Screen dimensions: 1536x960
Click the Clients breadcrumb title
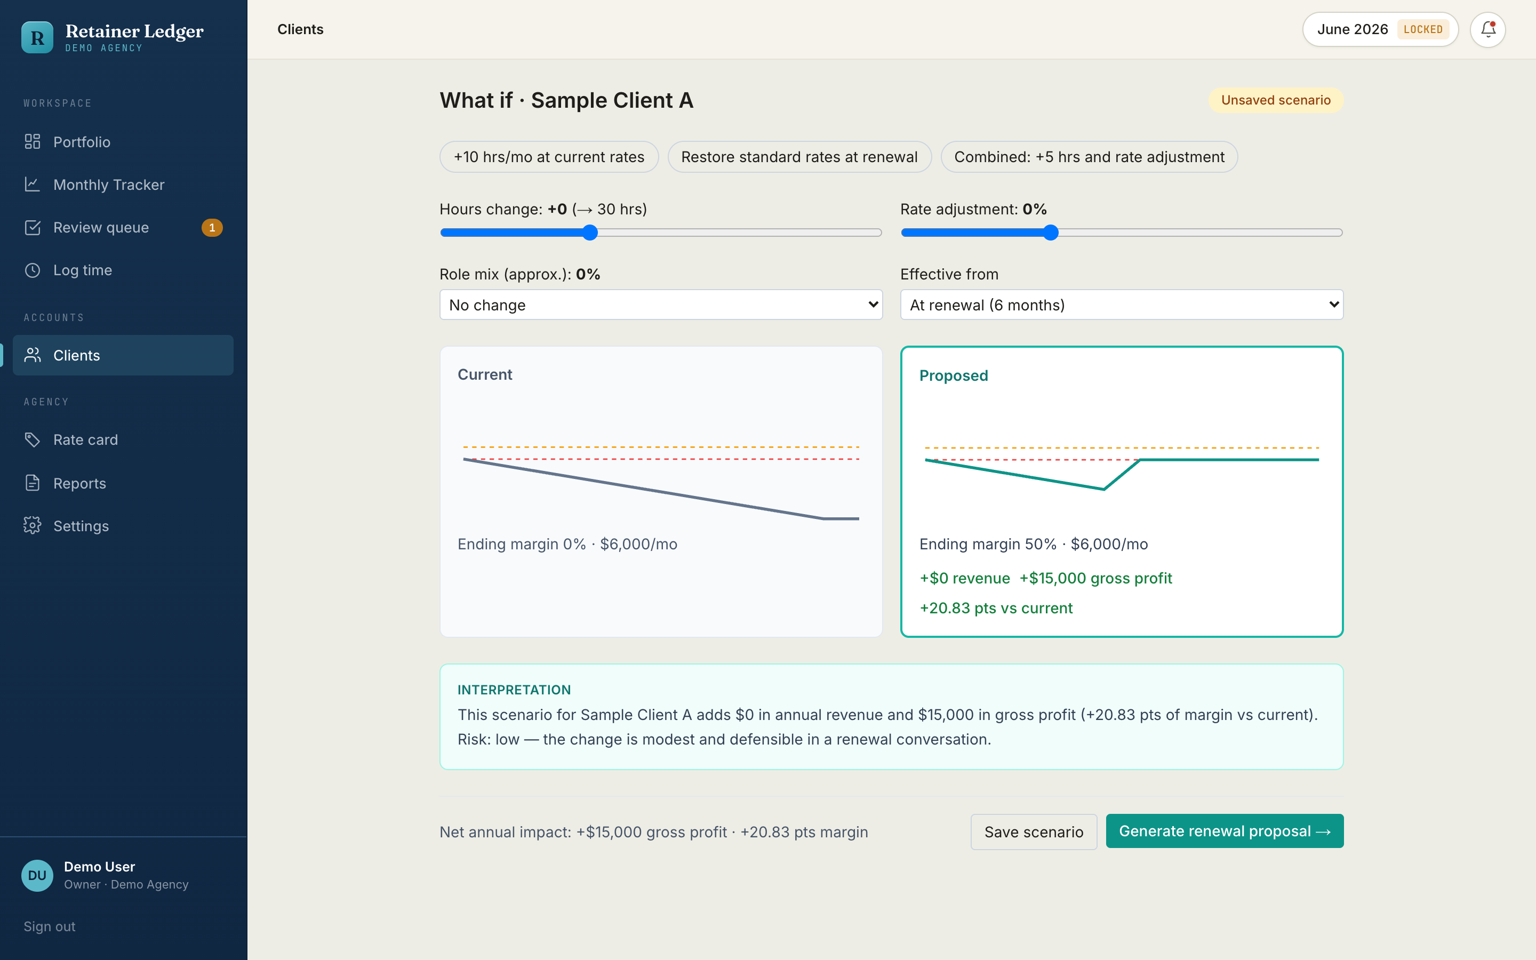coord(300,29)
